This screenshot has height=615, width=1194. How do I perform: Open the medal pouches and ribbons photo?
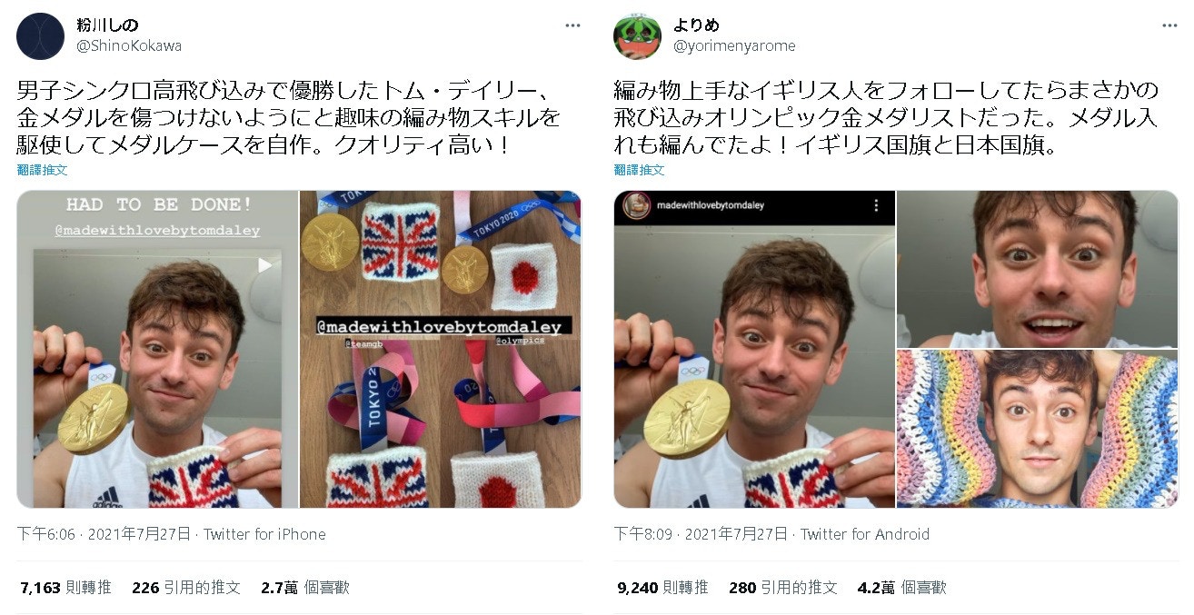(x=441, y=349)
